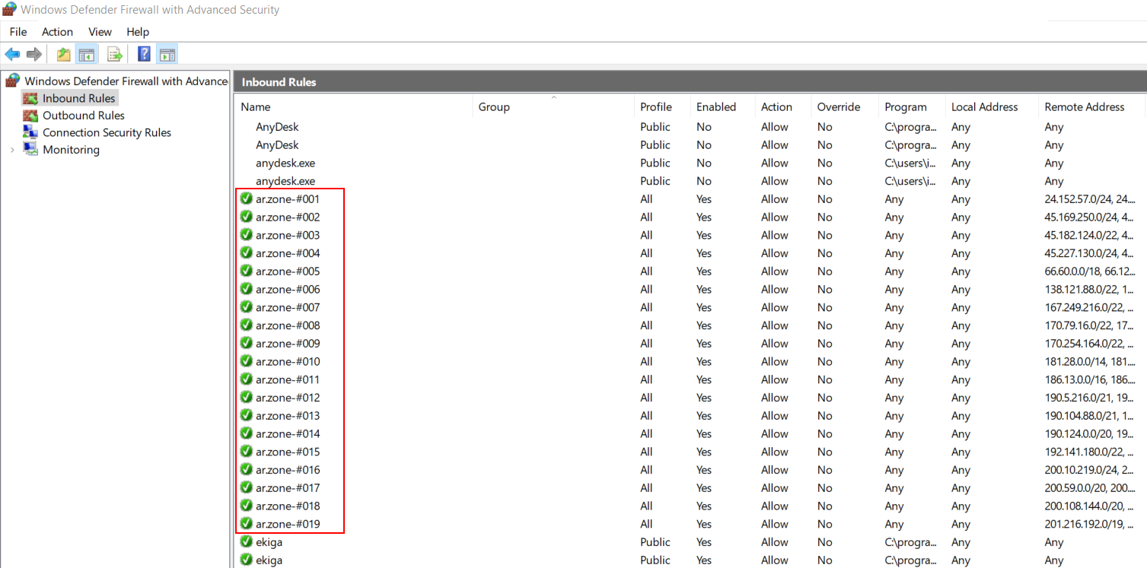Image resolution: width=1147 pixels, height=568 pixels.
Task: Click green check icon of ar.zone-#007
Action: (247, 307)
